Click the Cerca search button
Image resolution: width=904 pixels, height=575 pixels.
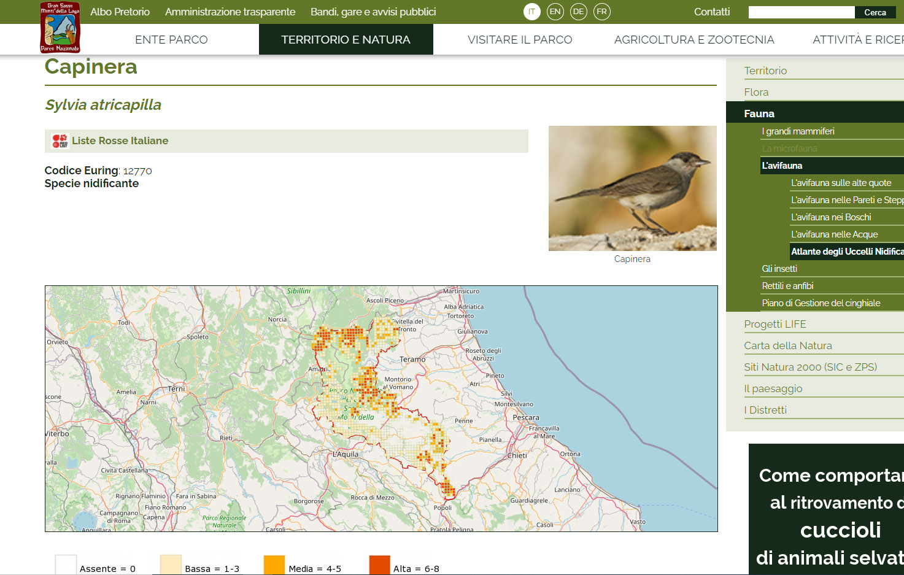coord(875,12)
